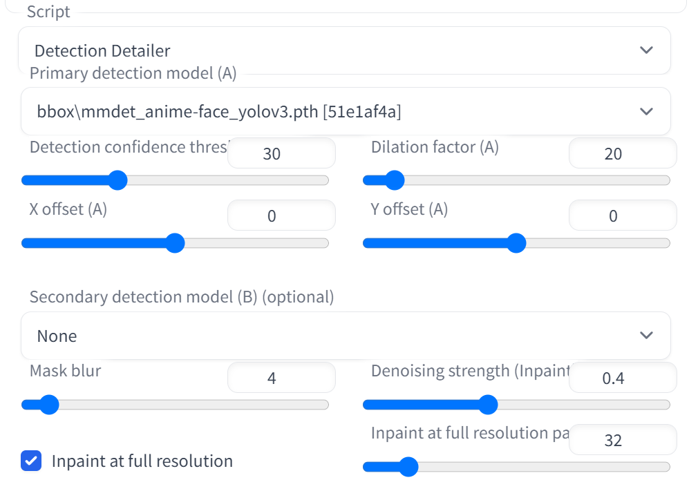Click the Detection confidence threshold value field
Viewport: 689px width, 500px height.
point(282,153)
